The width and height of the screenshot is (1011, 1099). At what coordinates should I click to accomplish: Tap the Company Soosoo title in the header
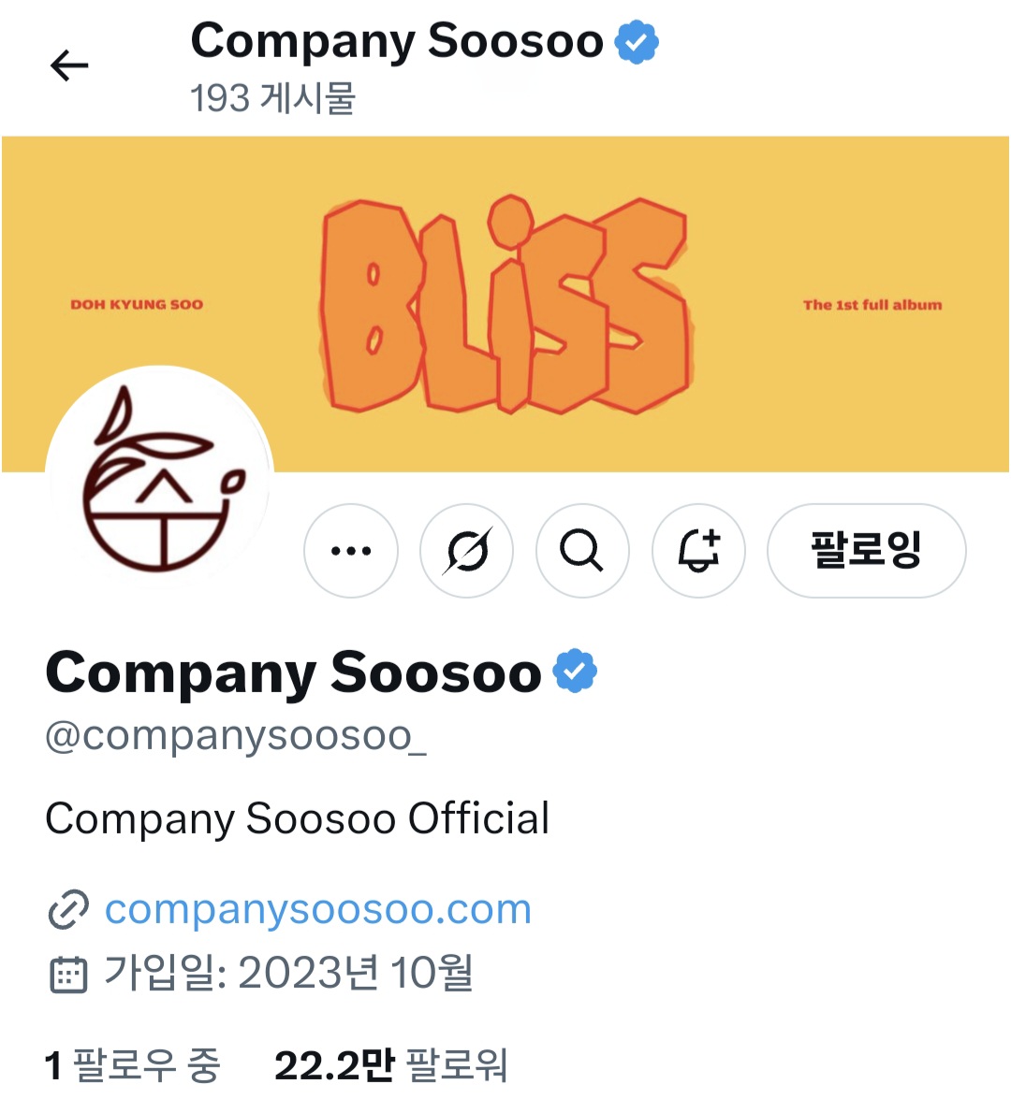(397, 41)
